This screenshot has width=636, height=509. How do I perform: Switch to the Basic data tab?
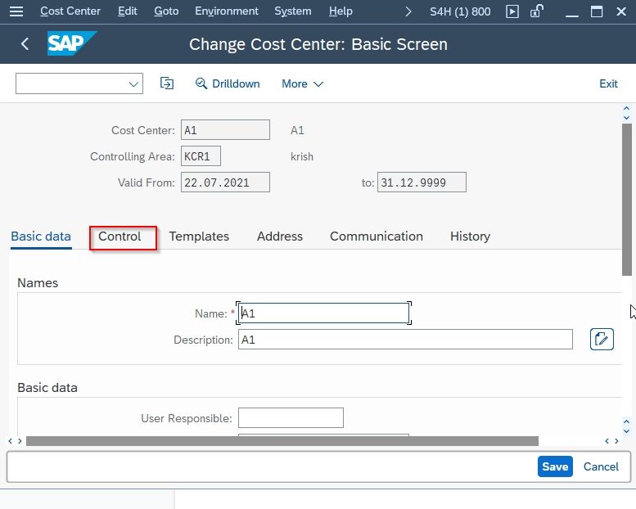point(41,236)
